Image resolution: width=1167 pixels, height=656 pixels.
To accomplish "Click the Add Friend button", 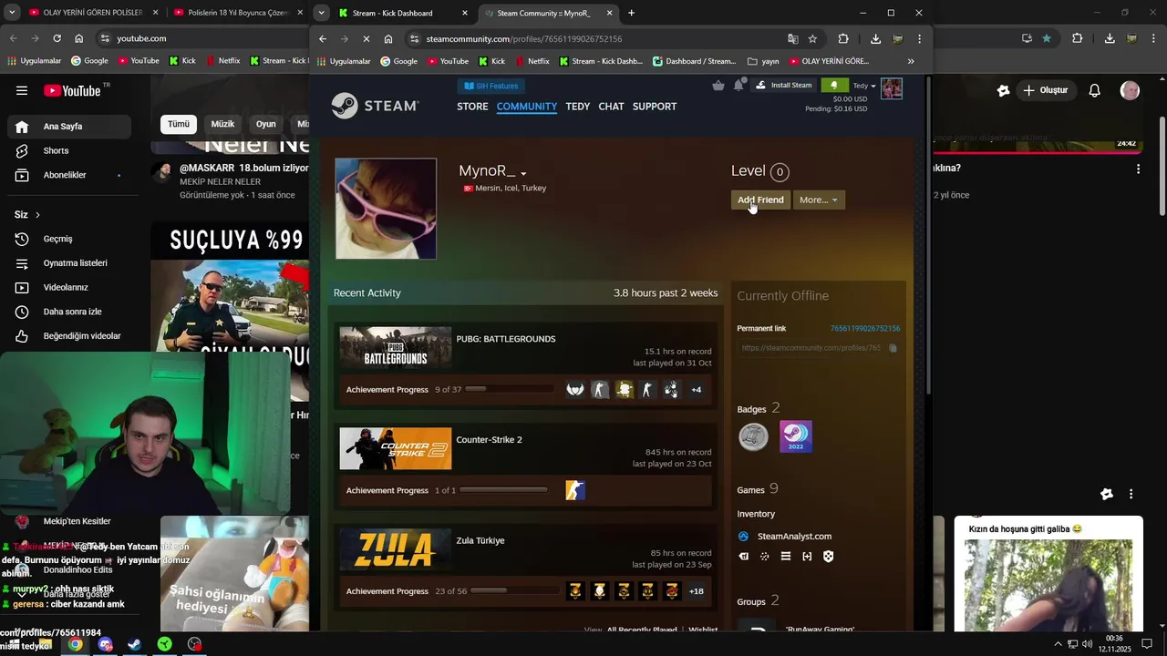I will (x=760, y=200).
